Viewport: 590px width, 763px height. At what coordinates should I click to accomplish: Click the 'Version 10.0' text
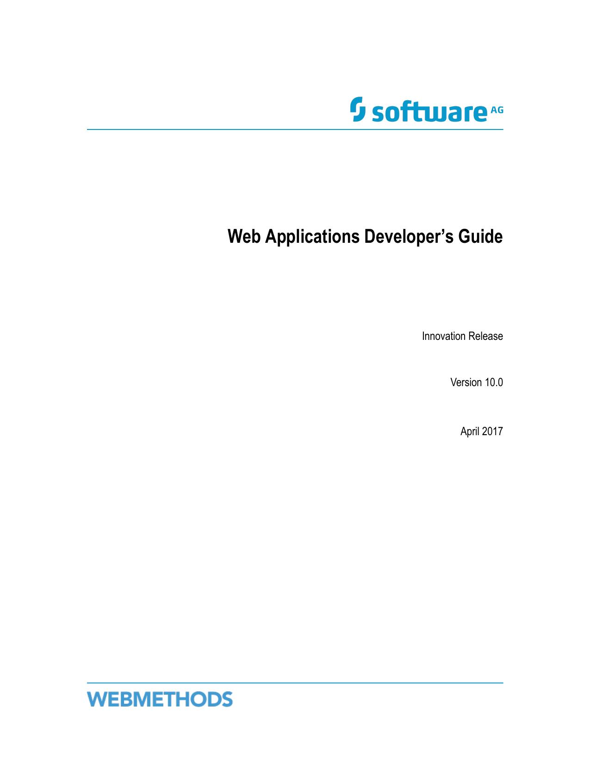click(x=477, y=382)
